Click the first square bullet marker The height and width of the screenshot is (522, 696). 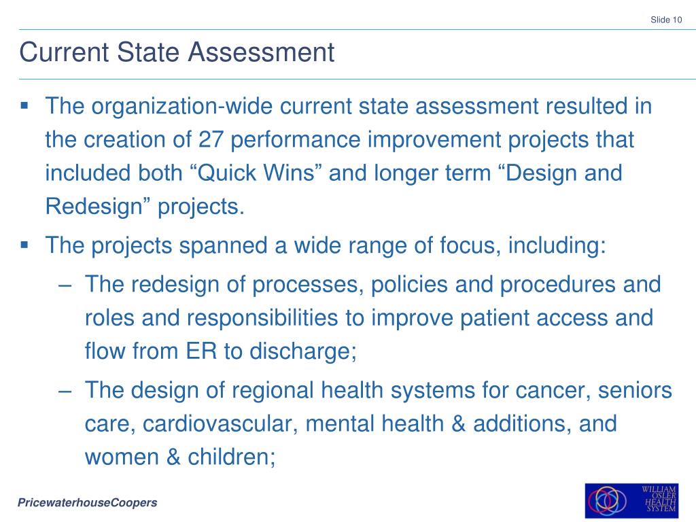click(24, 105)
